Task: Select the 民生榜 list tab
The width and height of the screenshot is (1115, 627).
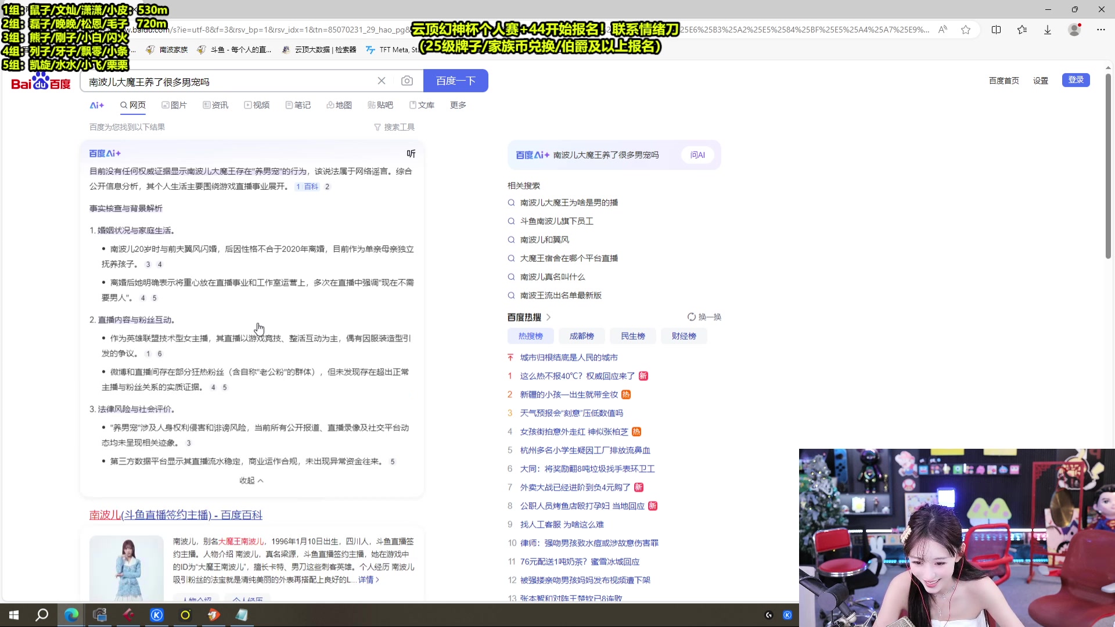Action: pos(633,336)
